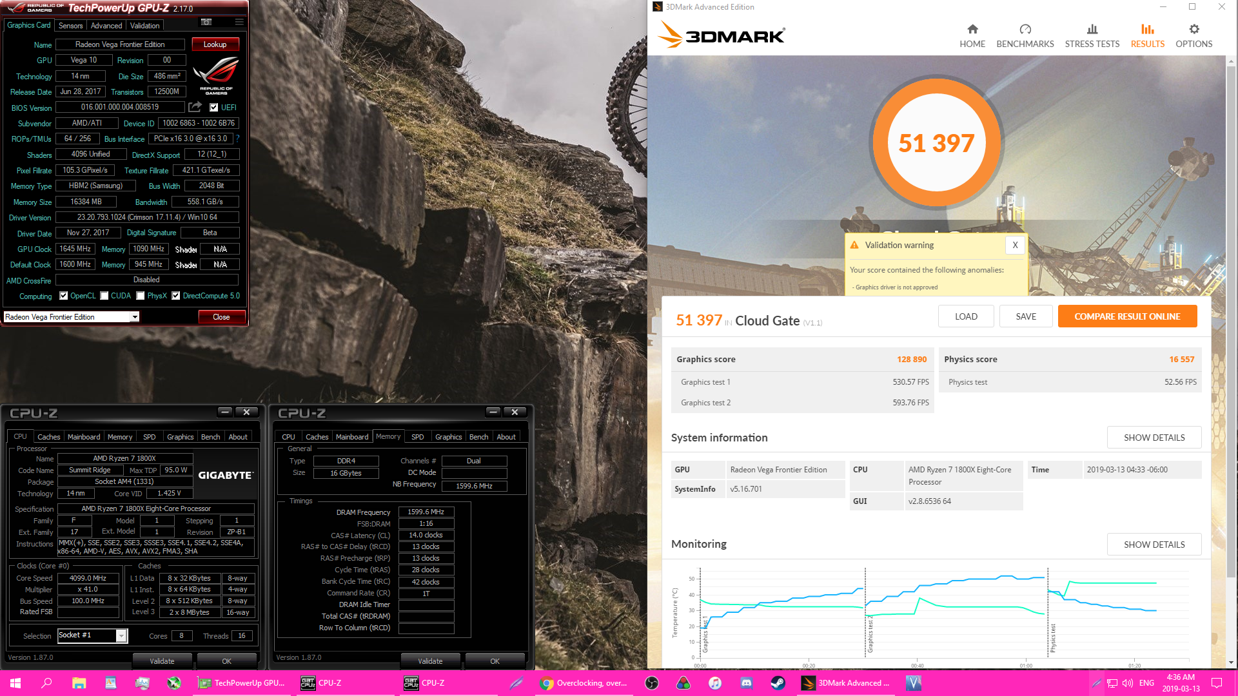Switch to 3DMark Advanced taskbar button

[845, 683]
